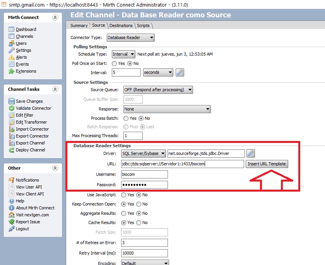The image size is (325, 265).
Task: Open the Schedule Type dropdown
Action: pyautogui.click(x=123, y=54)
